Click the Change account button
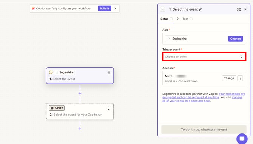This screenshot has height=144, width=253. pos(229,78)
